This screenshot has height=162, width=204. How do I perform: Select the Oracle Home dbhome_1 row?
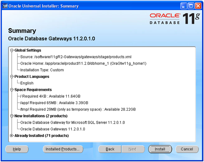pos(83,63)
